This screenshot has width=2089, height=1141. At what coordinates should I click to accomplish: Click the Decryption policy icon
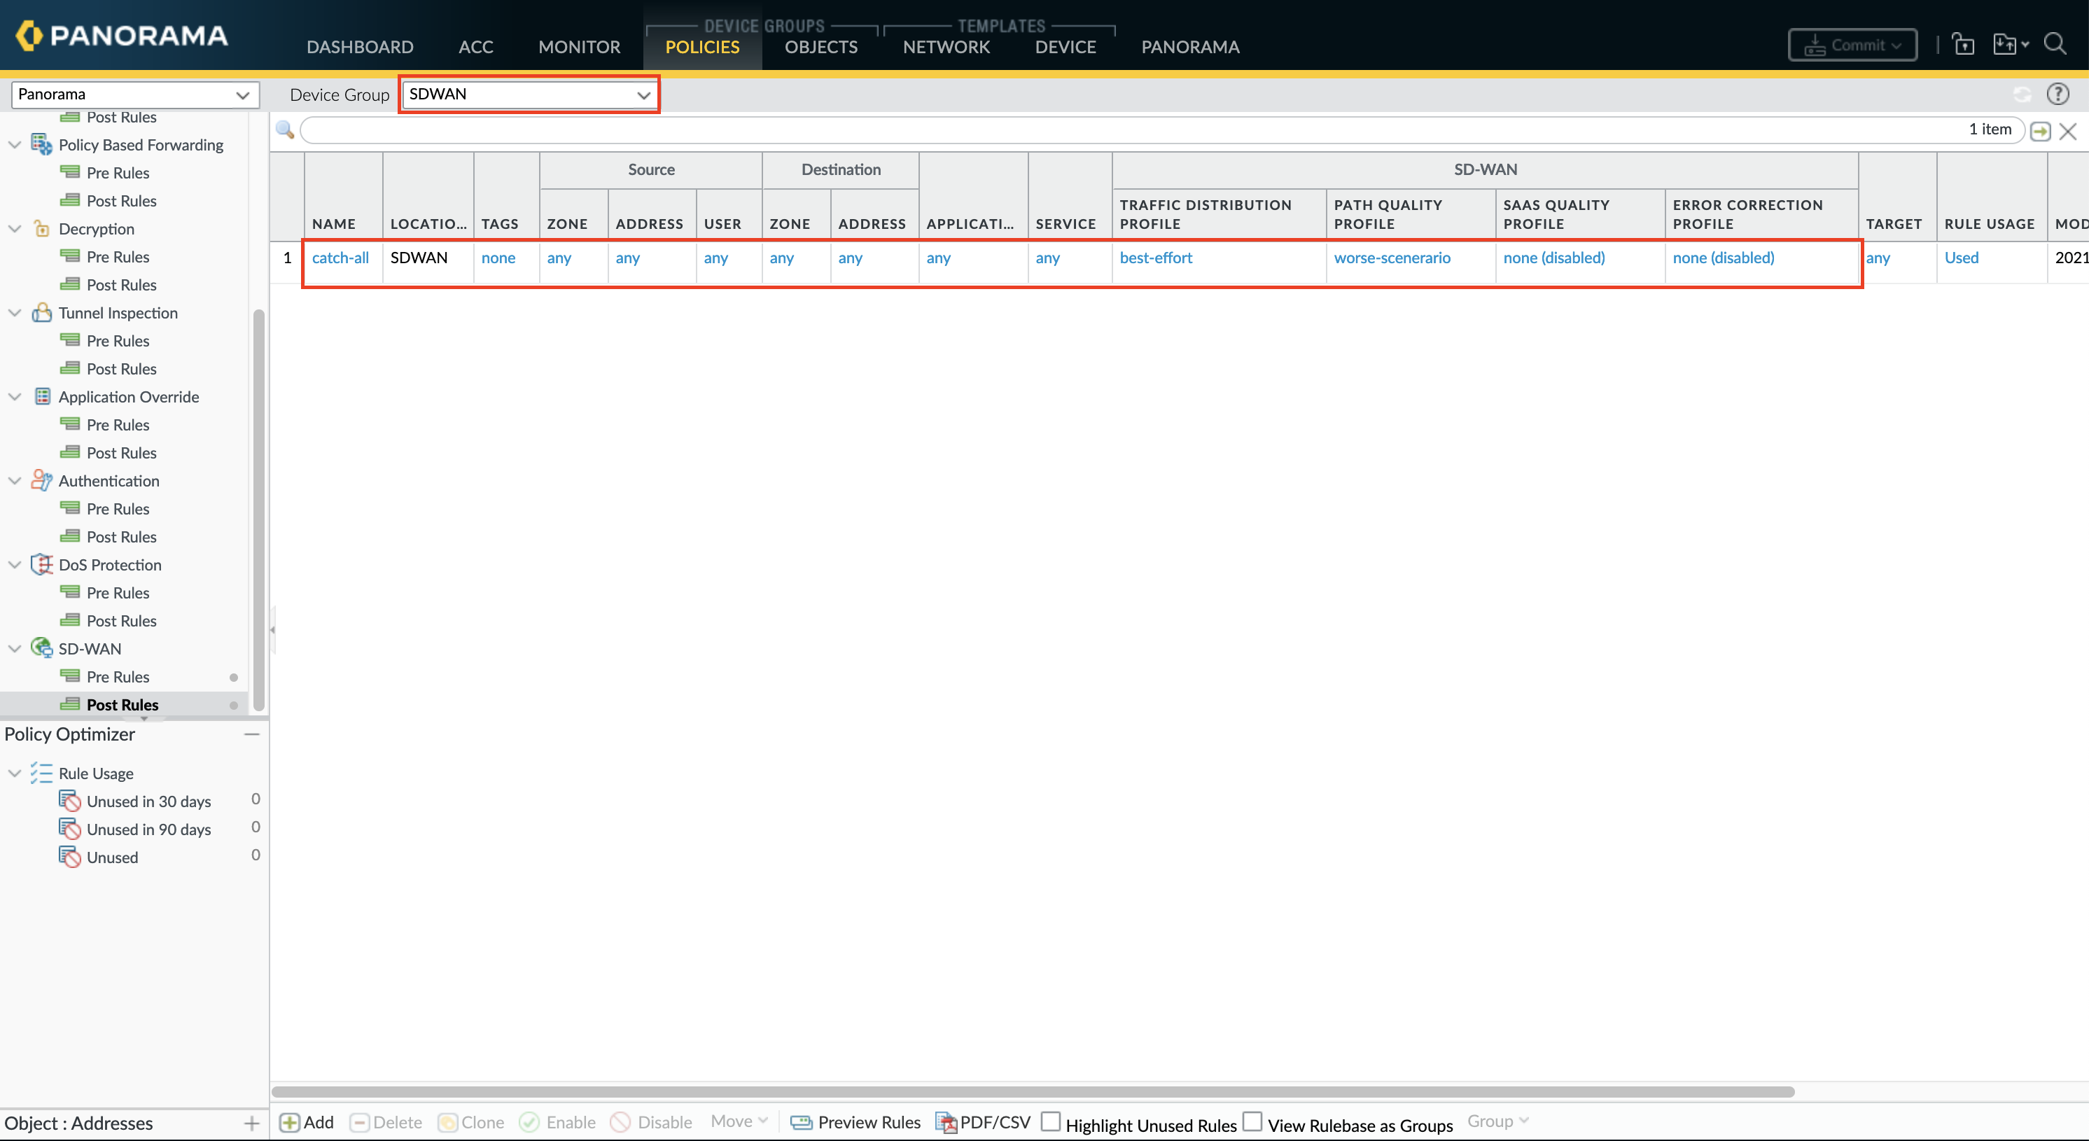[41, 229]
